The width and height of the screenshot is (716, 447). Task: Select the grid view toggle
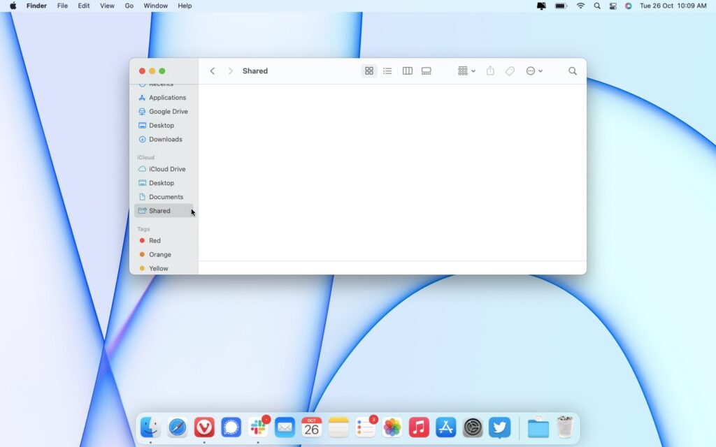[x=368, y=71]
